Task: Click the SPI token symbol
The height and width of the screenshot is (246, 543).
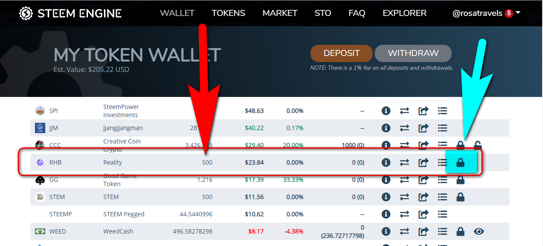Action: (x=53, y=111)
